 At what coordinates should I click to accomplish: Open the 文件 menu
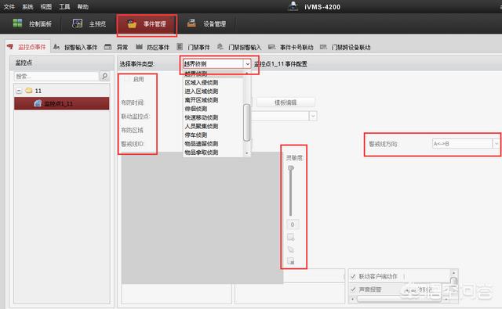pyautogui.click(x=9, y=6)
